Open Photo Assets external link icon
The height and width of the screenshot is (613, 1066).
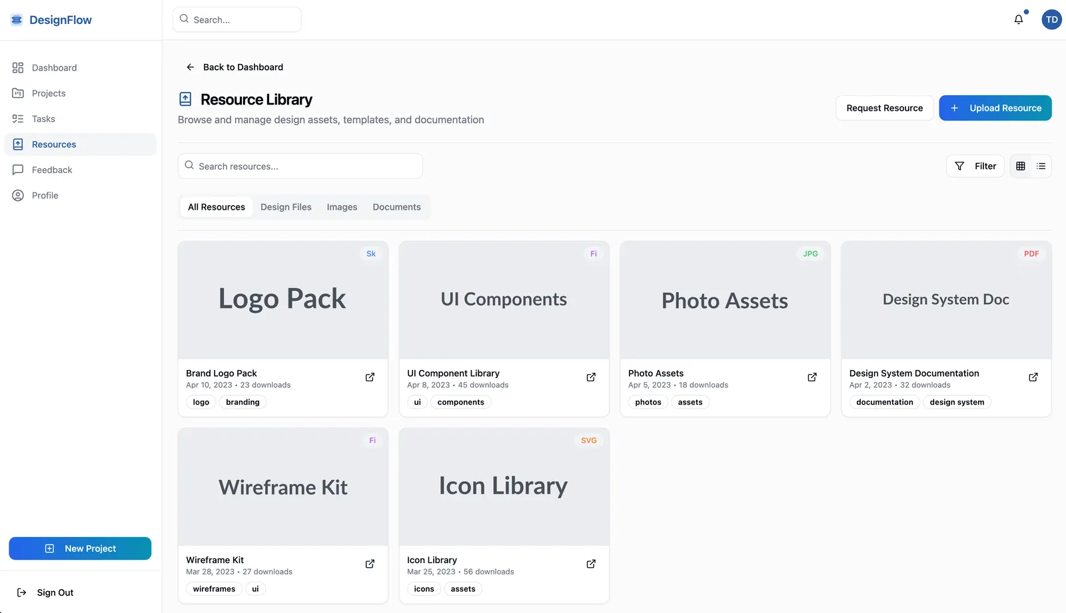(x=812, y=377)
